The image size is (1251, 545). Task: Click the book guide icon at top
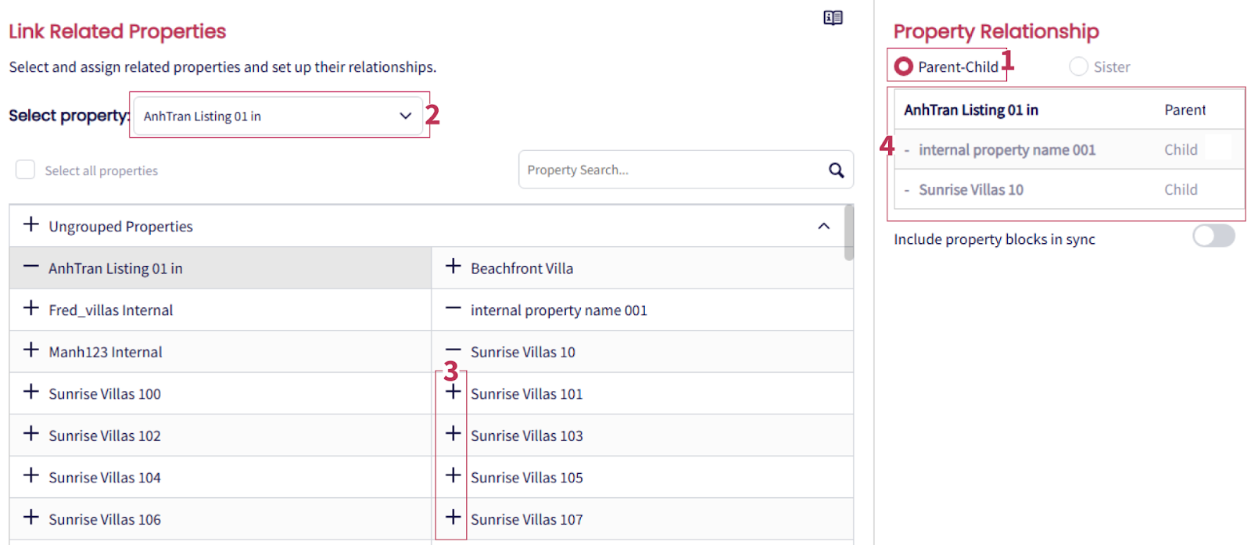tap(833, 18)
